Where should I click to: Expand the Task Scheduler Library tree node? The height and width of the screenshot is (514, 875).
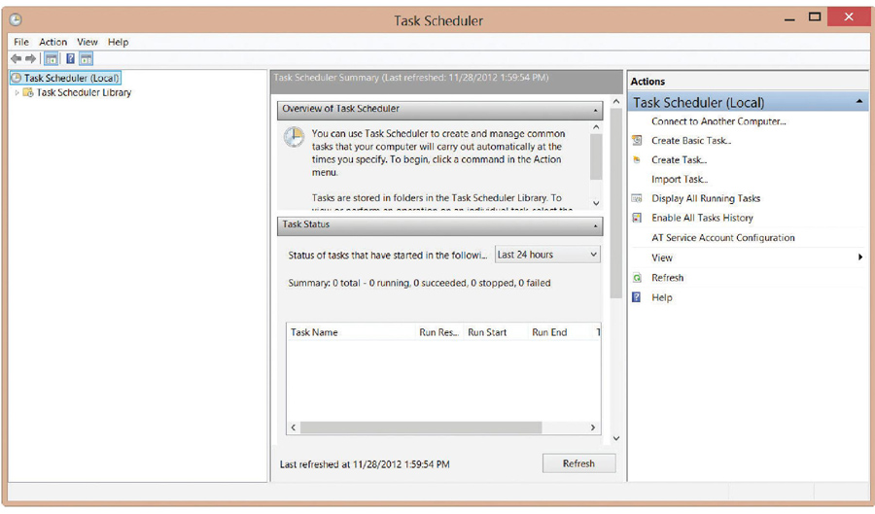point(17,92)
